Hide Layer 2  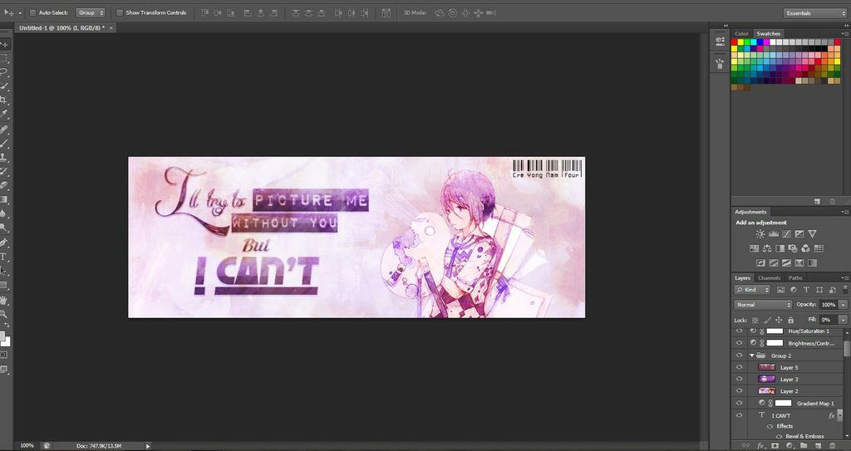pos(739,390)
